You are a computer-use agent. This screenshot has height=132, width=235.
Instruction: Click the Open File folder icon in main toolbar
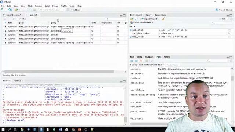16,10
